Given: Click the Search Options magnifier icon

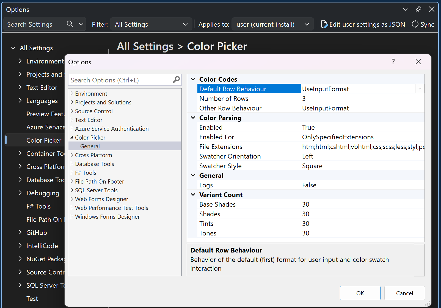Looking at the screenshot, I should 176,80.
